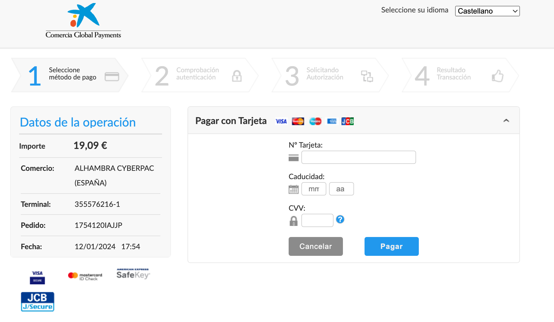This screenshot has width=554, height=322.
Task: Click the padlock icon beside CVV field
Action: 293,221
